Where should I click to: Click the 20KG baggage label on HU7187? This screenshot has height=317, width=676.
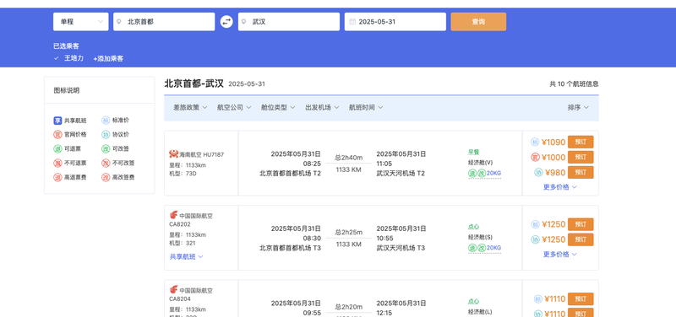click(x=494, y=174)
